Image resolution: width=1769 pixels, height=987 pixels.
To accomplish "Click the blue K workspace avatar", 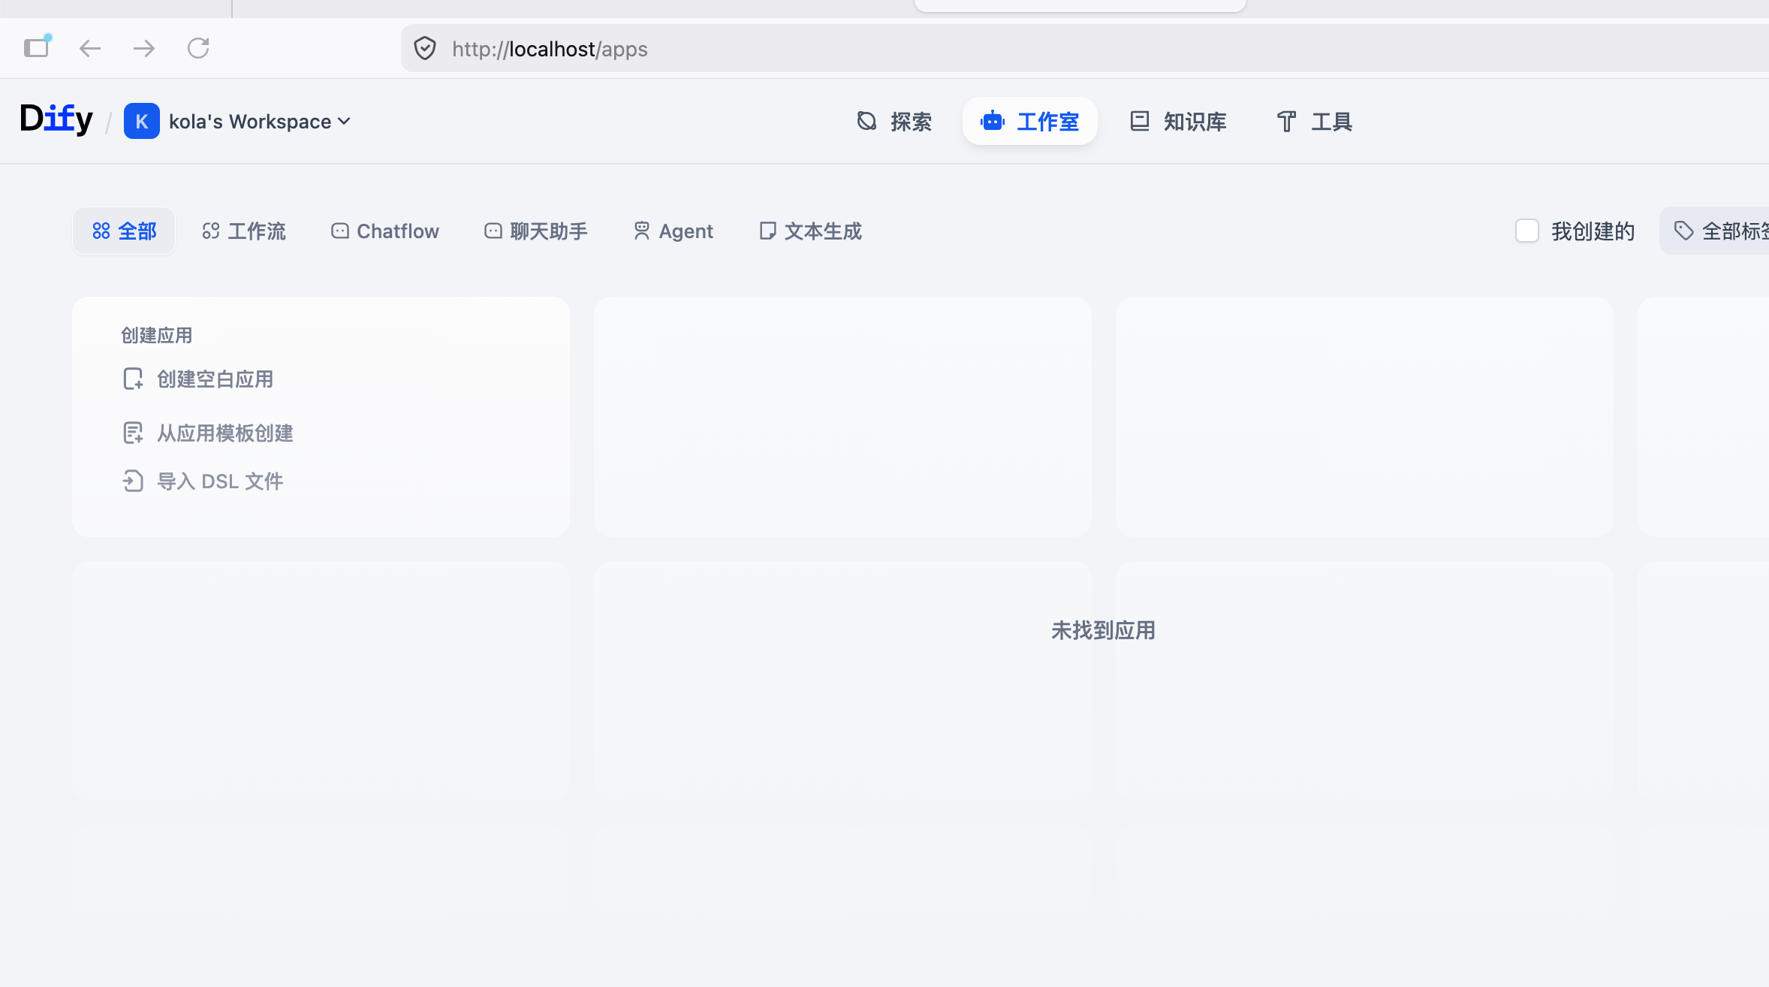I will (141, 121).
